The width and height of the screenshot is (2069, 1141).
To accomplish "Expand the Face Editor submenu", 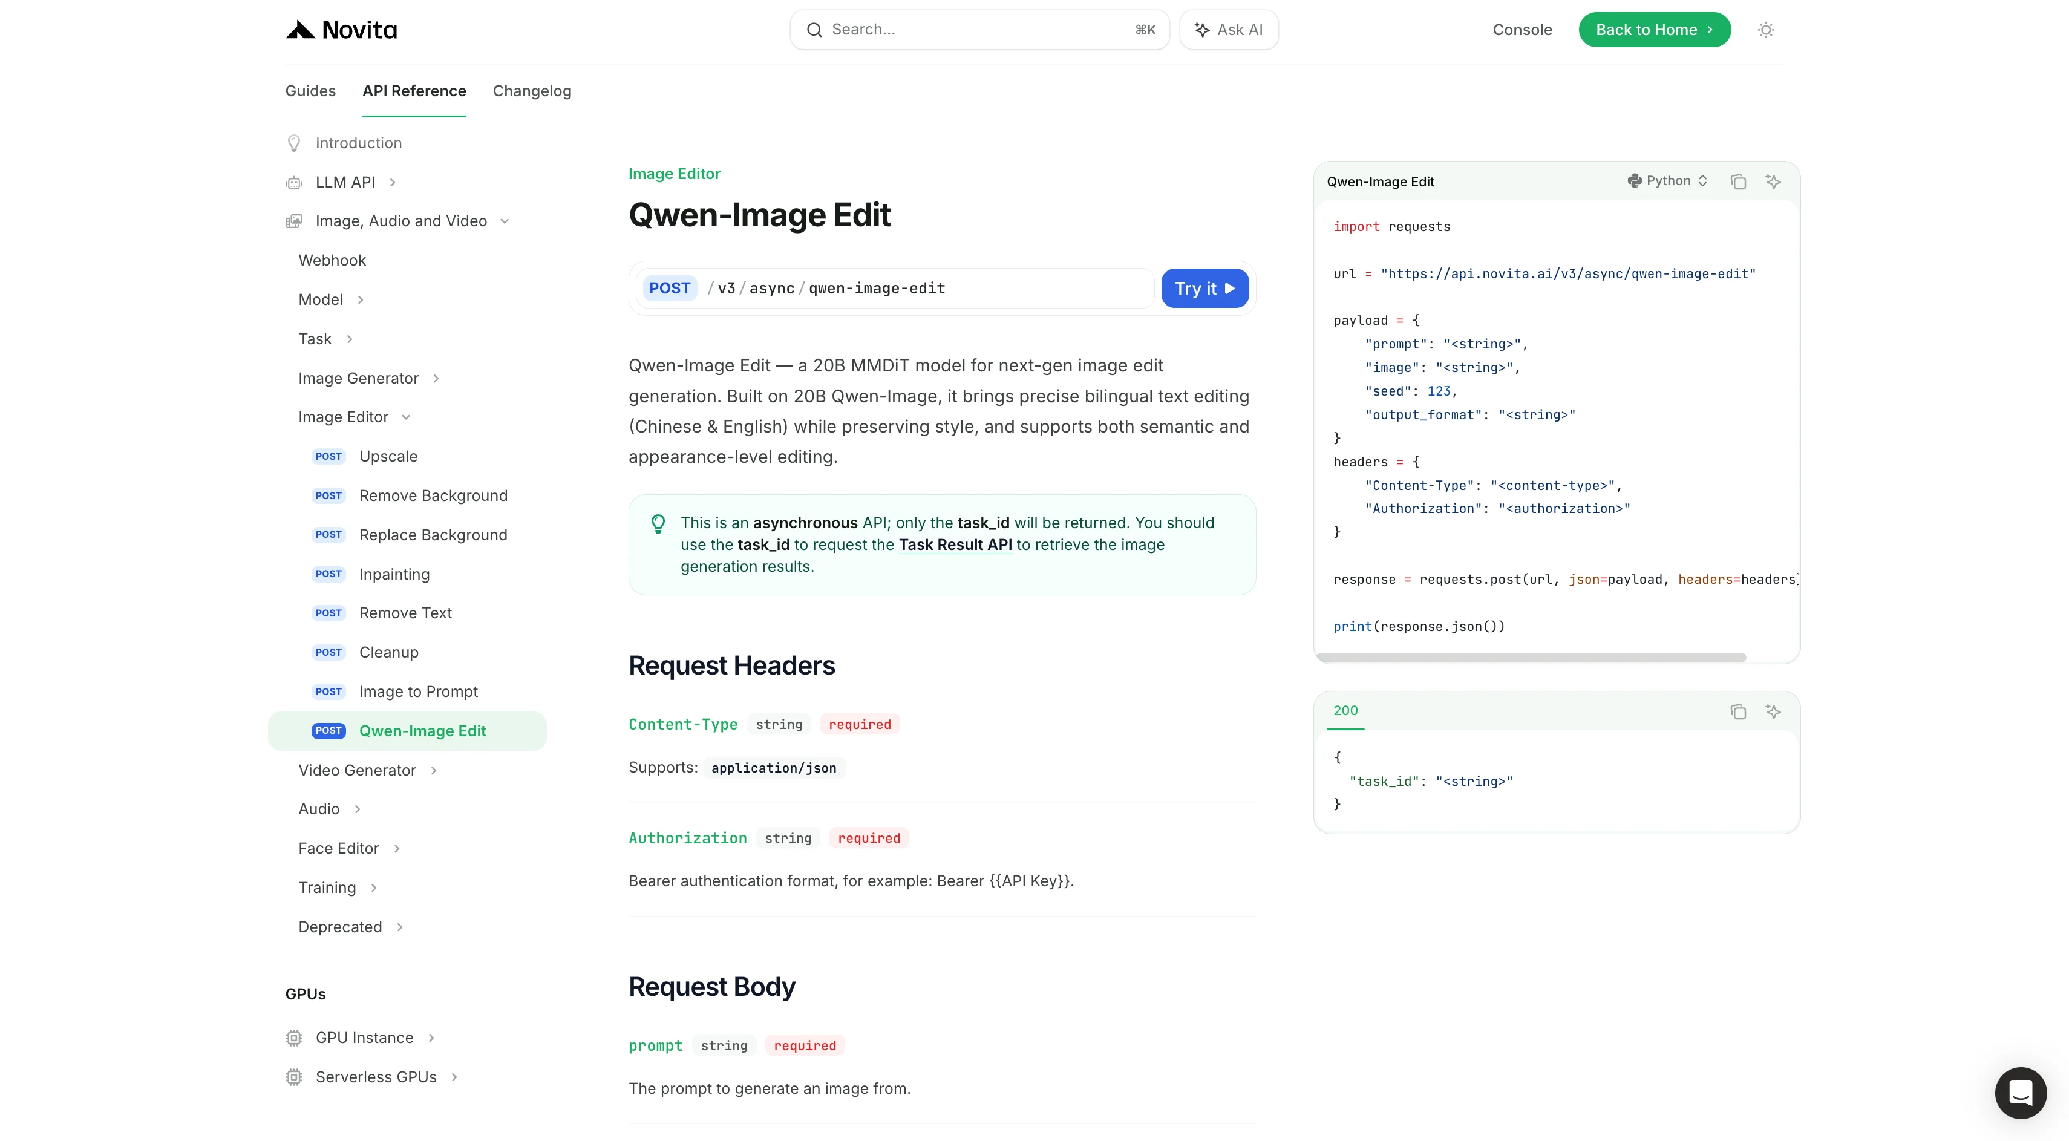I will coord(397,848).
